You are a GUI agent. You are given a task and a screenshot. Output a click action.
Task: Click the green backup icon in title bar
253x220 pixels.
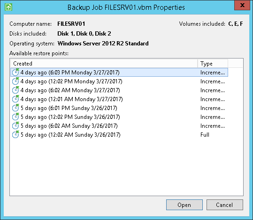[x=8, y=7]
